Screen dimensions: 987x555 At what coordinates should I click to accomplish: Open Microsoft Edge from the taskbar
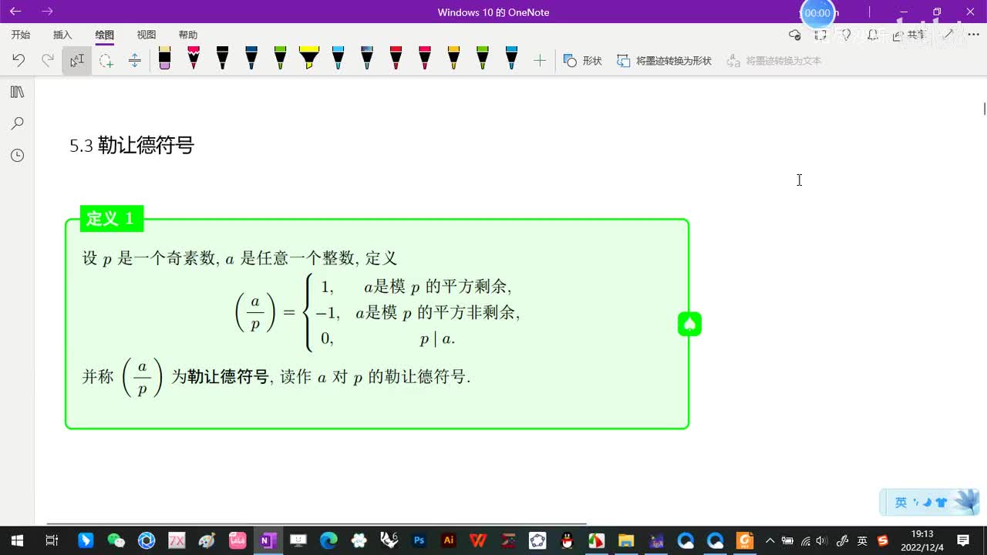pyautogui.click(x=328, y=540)
